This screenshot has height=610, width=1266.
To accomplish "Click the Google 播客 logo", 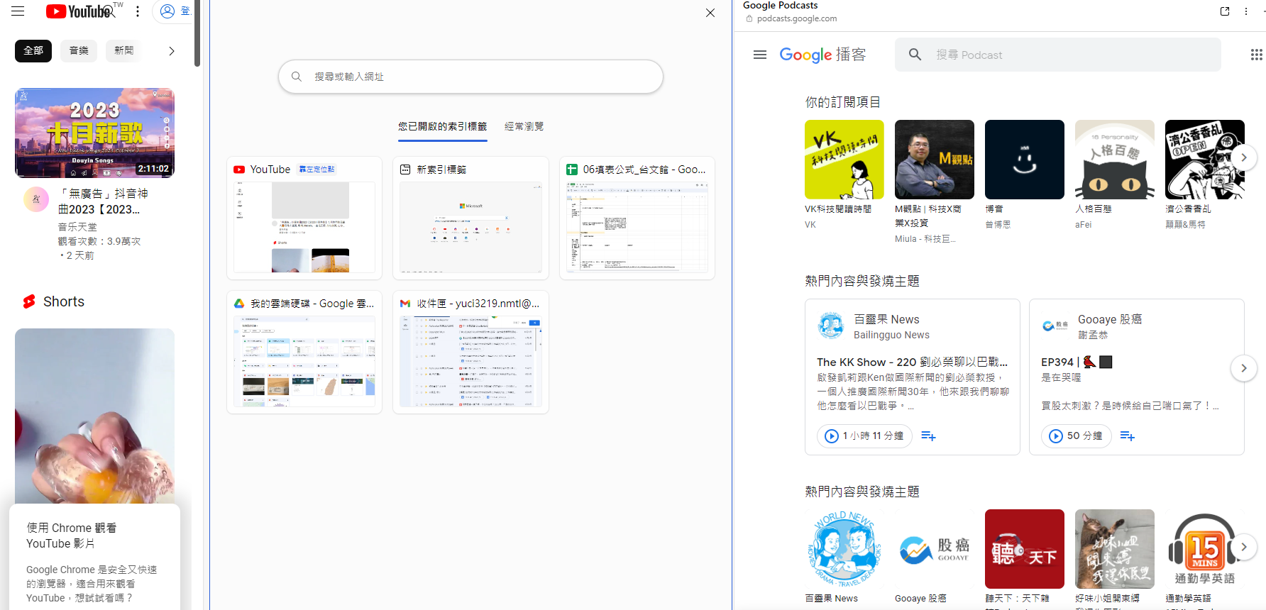I will point(822,55).
